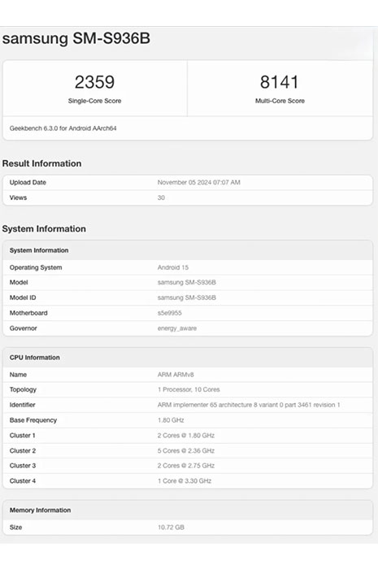Select the ARM ARMv8 CPU name value
Image resolution: width=378 pixels, height=569 pixels.
click(176, 375)
